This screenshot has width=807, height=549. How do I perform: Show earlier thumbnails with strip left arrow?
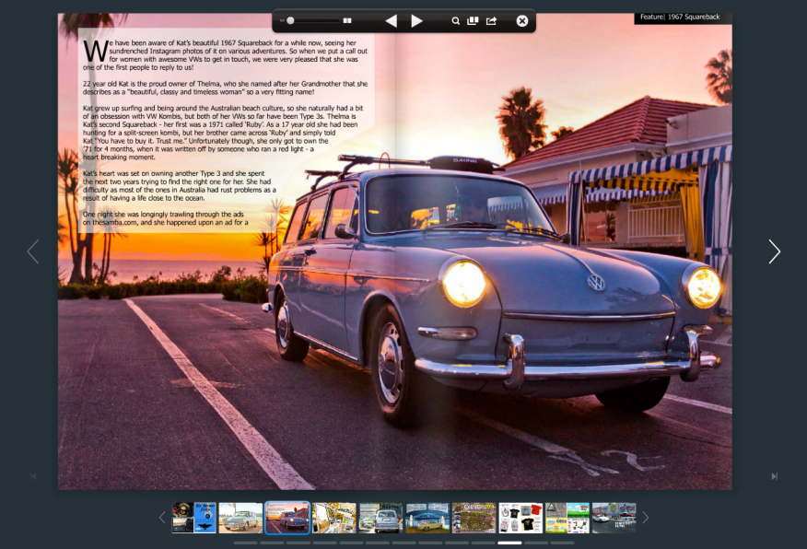(162, 518)
